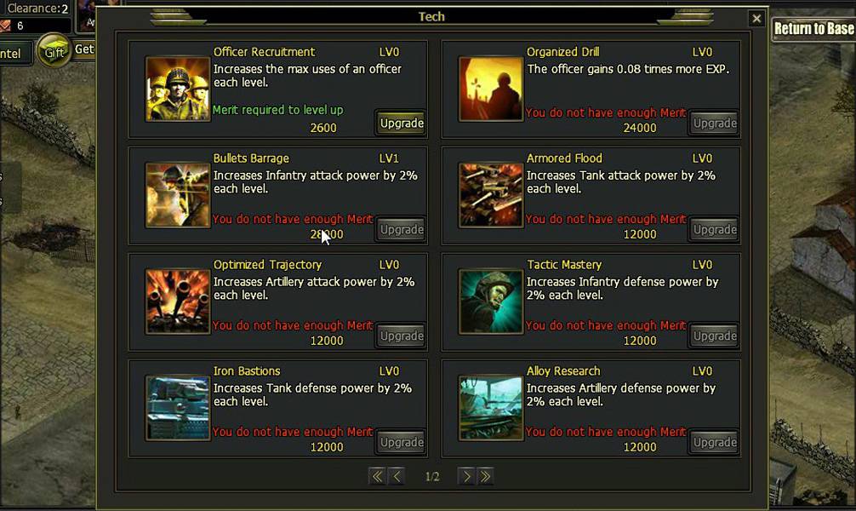856x511 pixels.
Task: Go to previous tech page arrow
Action: tap(397, 477)
